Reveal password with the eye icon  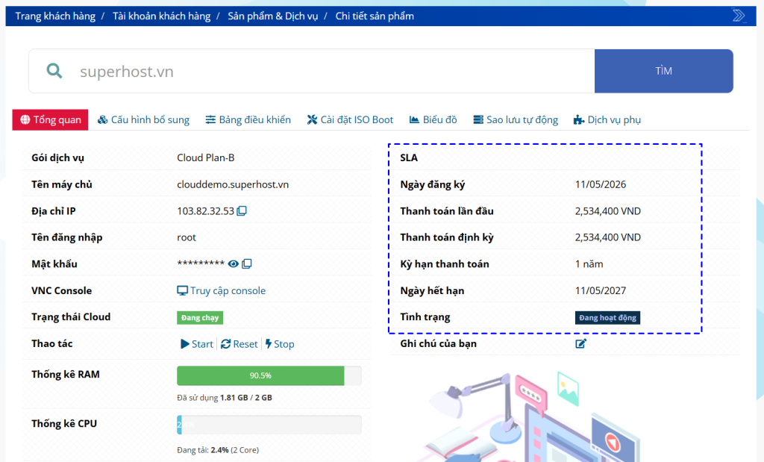234,263
